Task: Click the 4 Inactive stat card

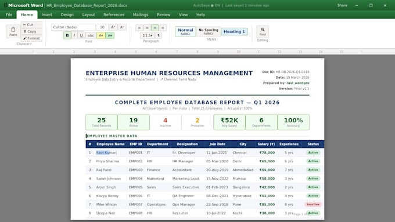Action: 165,122
